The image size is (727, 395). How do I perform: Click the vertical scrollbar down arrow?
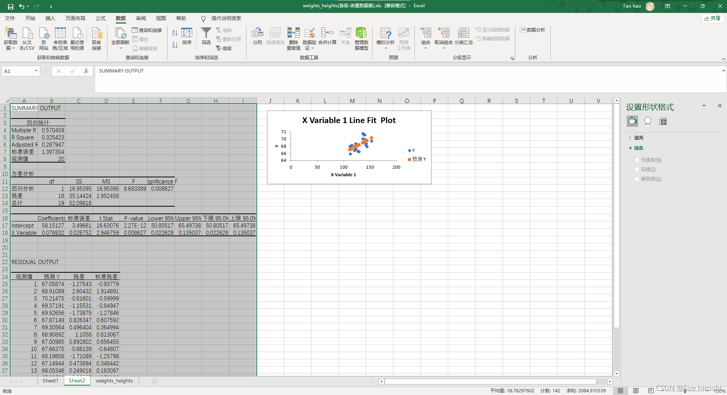point(616,373)
